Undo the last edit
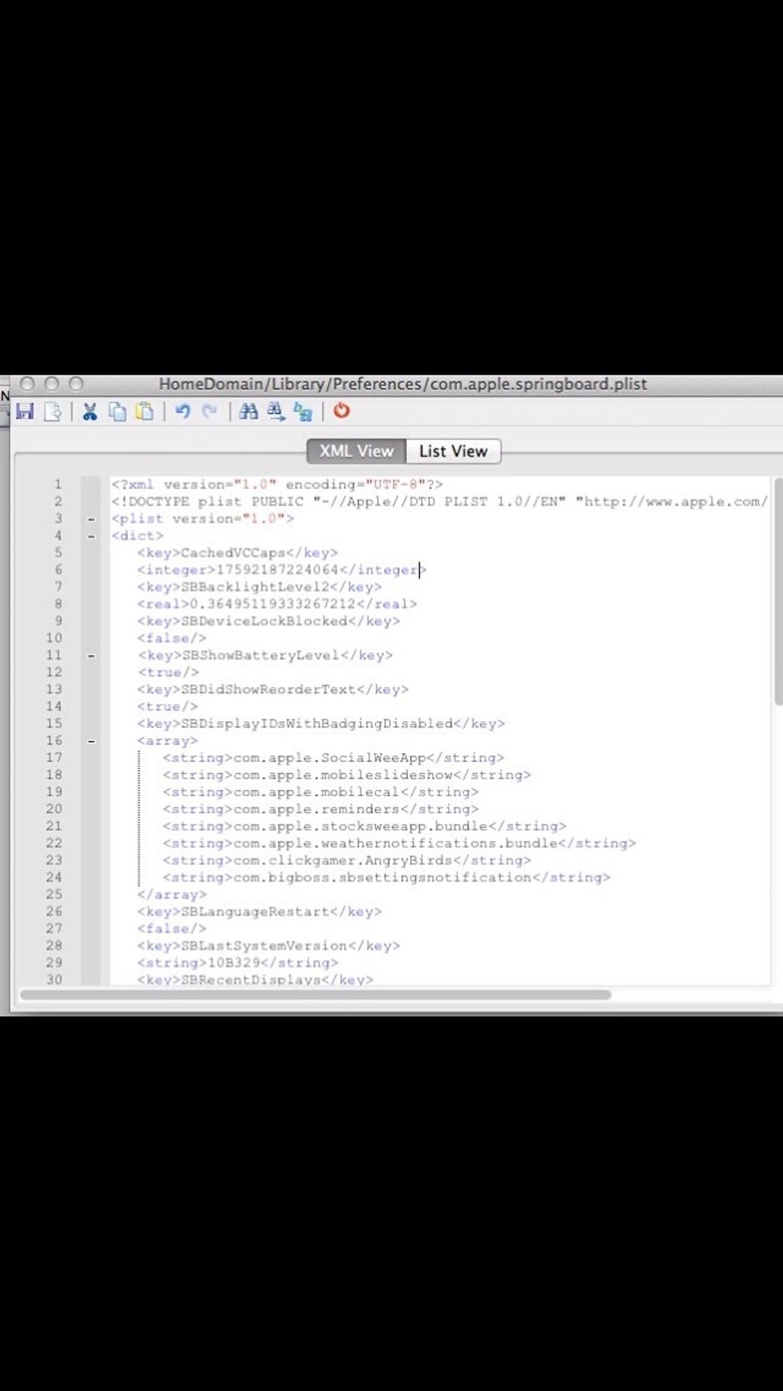 pos(183,412)
